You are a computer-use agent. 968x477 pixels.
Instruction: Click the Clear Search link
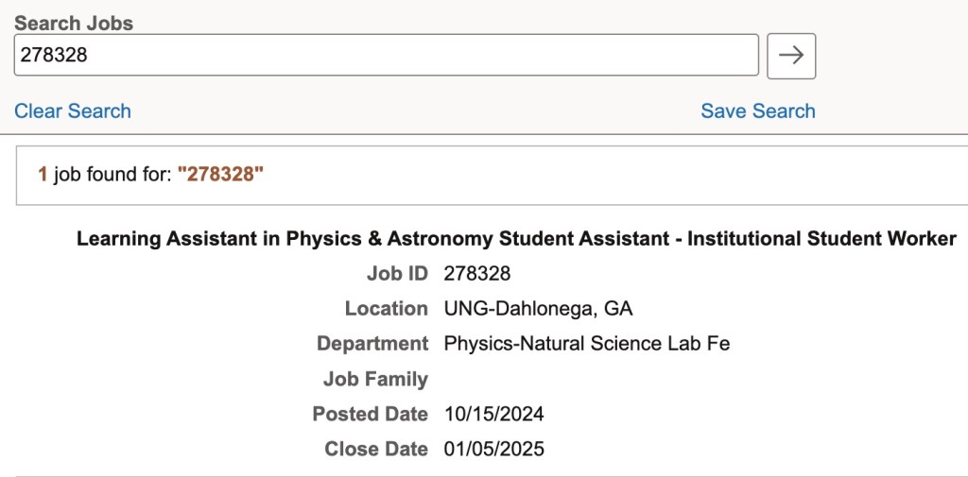pyautogui.click(x=73, y=111)
